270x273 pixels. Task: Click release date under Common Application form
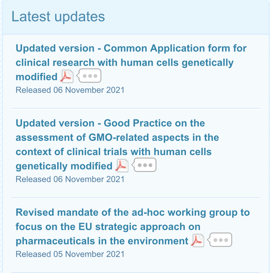70,90
